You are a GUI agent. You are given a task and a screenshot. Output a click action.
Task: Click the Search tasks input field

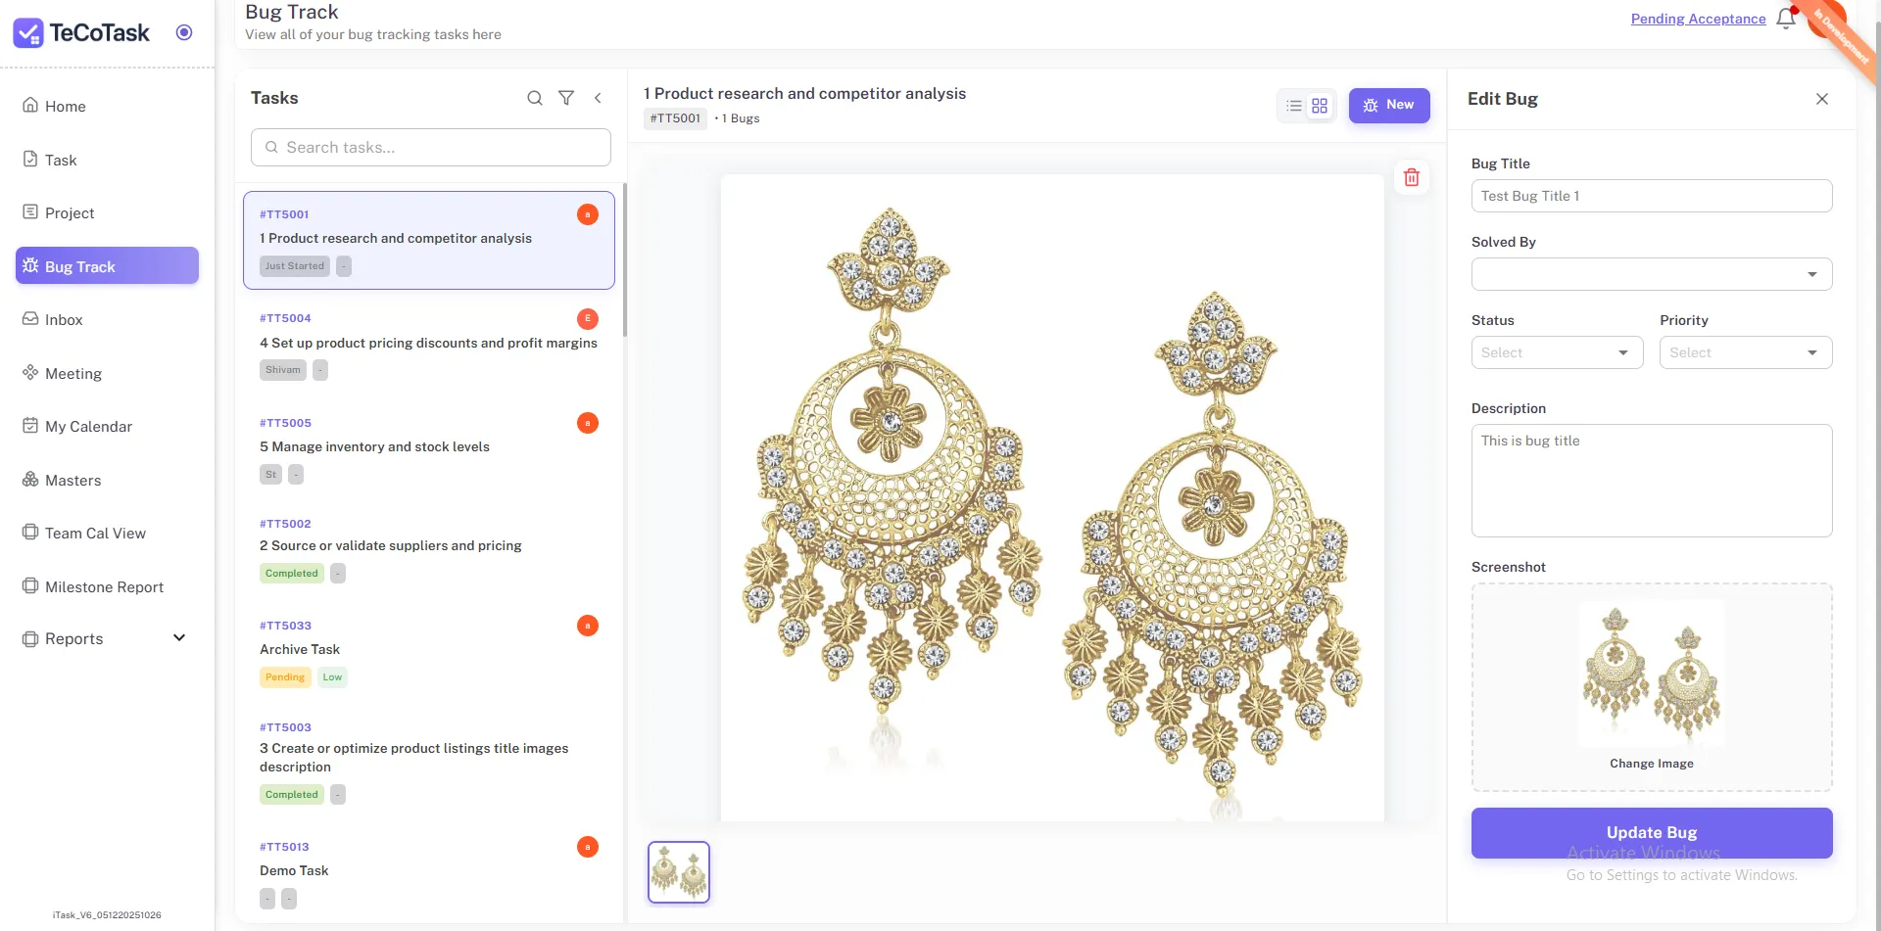pos(431,148)
